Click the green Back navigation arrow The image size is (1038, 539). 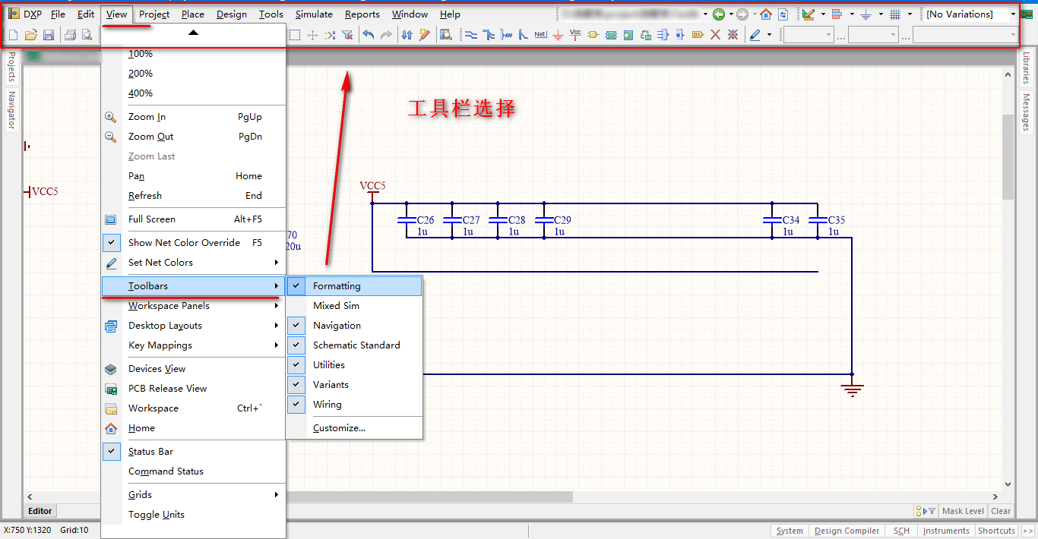point(718,14)
